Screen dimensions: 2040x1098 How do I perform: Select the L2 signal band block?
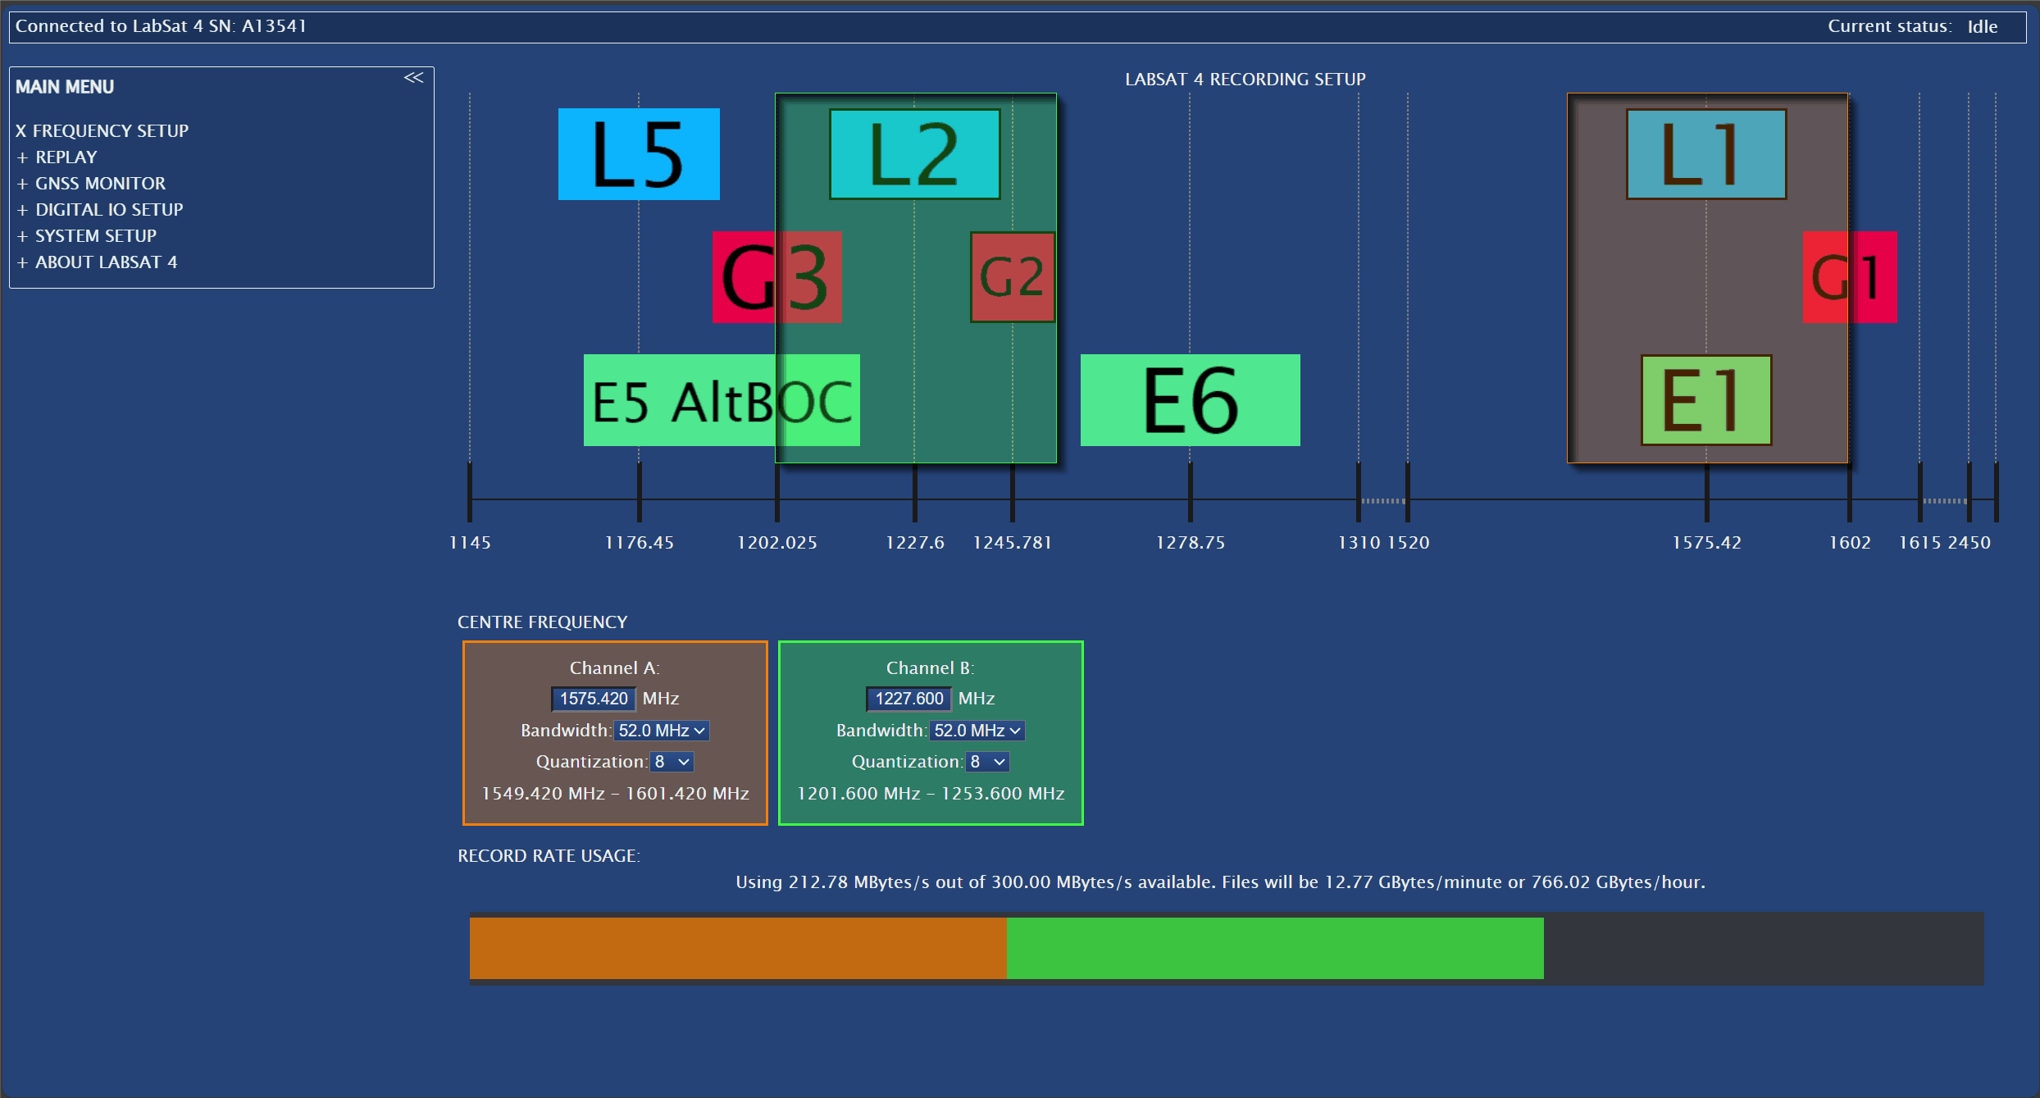[914, 154]
